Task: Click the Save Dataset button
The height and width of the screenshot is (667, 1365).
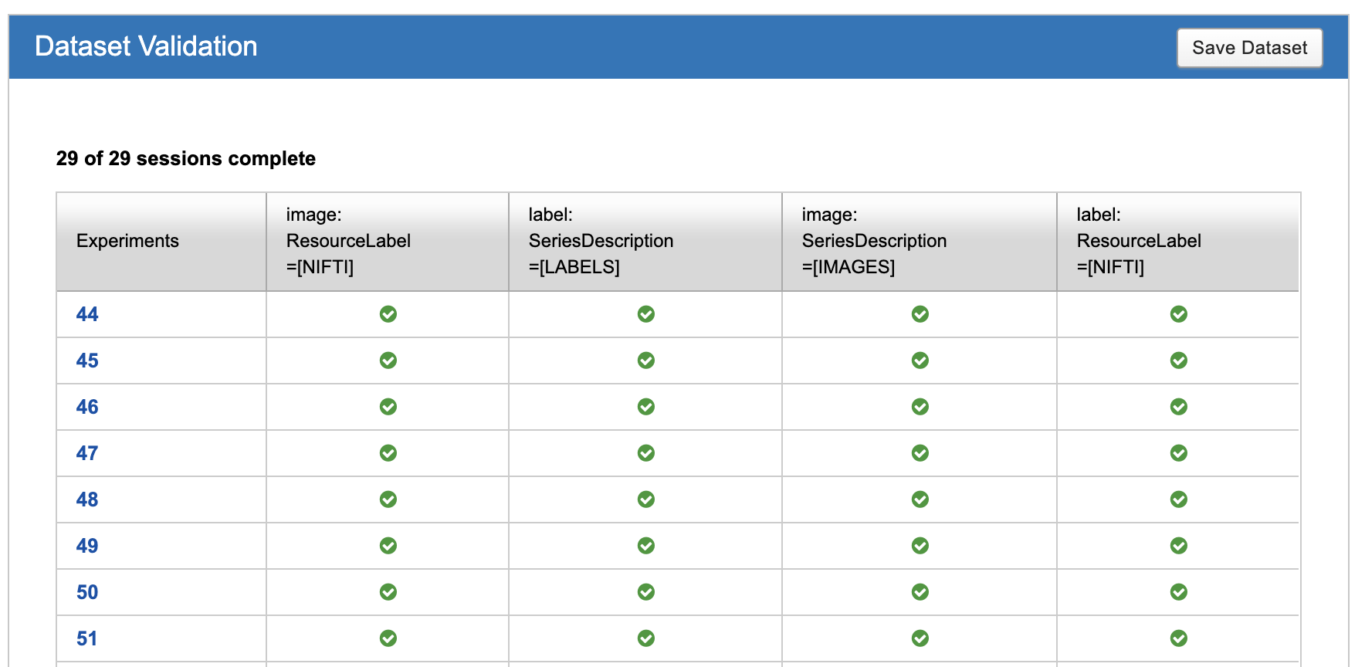Action: (1248, 48)
